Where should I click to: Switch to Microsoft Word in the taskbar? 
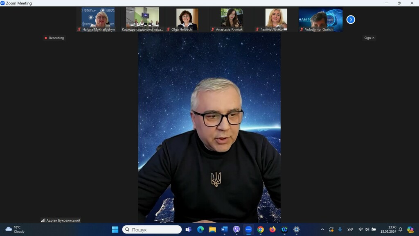pyautogui.click(x=224, y=229)
